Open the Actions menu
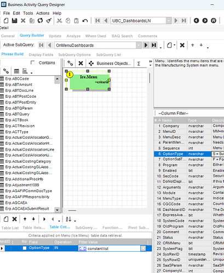This screenshot has height=273, width=224. (x=43, y=13)
